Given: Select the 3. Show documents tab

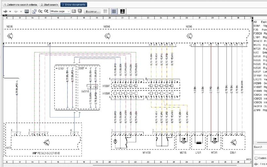Looking at the screenshot, I should 73,5.
